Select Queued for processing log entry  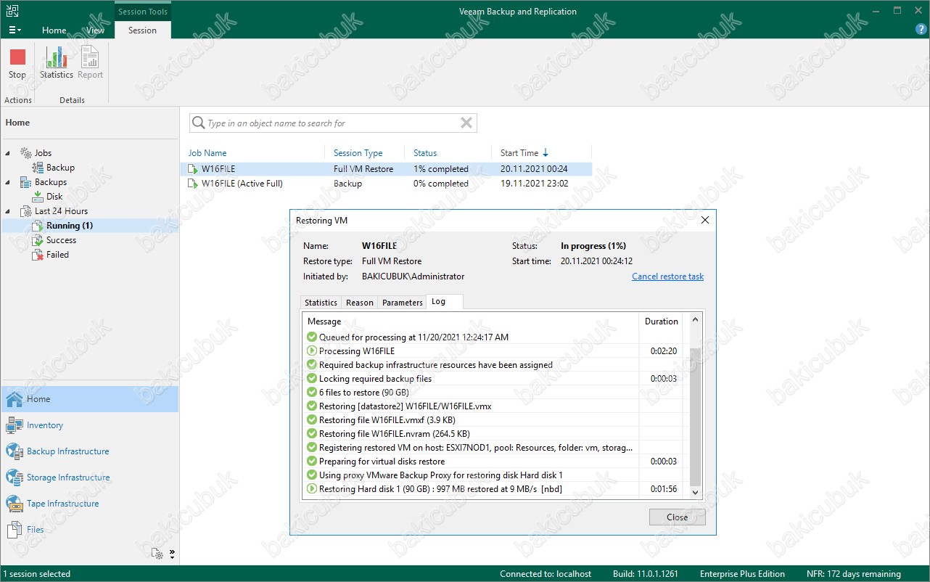coord(493,337)
